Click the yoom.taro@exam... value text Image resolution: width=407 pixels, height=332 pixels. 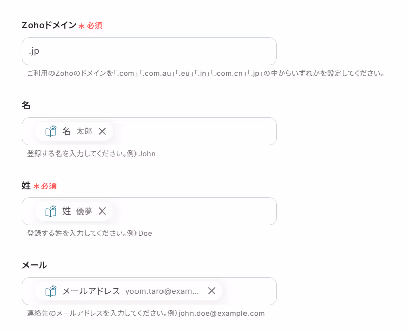[162, 291]
